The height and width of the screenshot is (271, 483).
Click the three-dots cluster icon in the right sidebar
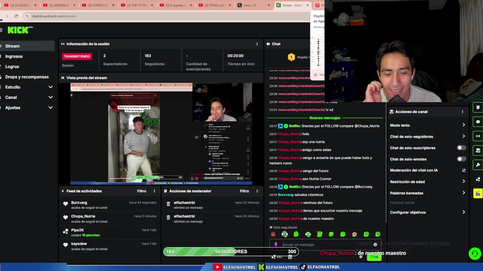tap(478, 179)
